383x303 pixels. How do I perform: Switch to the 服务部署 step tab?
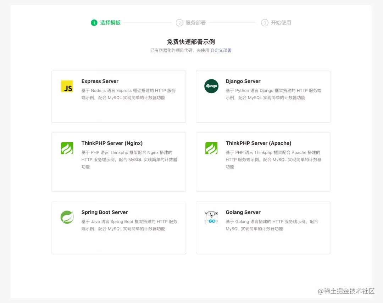[x=191, y=22]
